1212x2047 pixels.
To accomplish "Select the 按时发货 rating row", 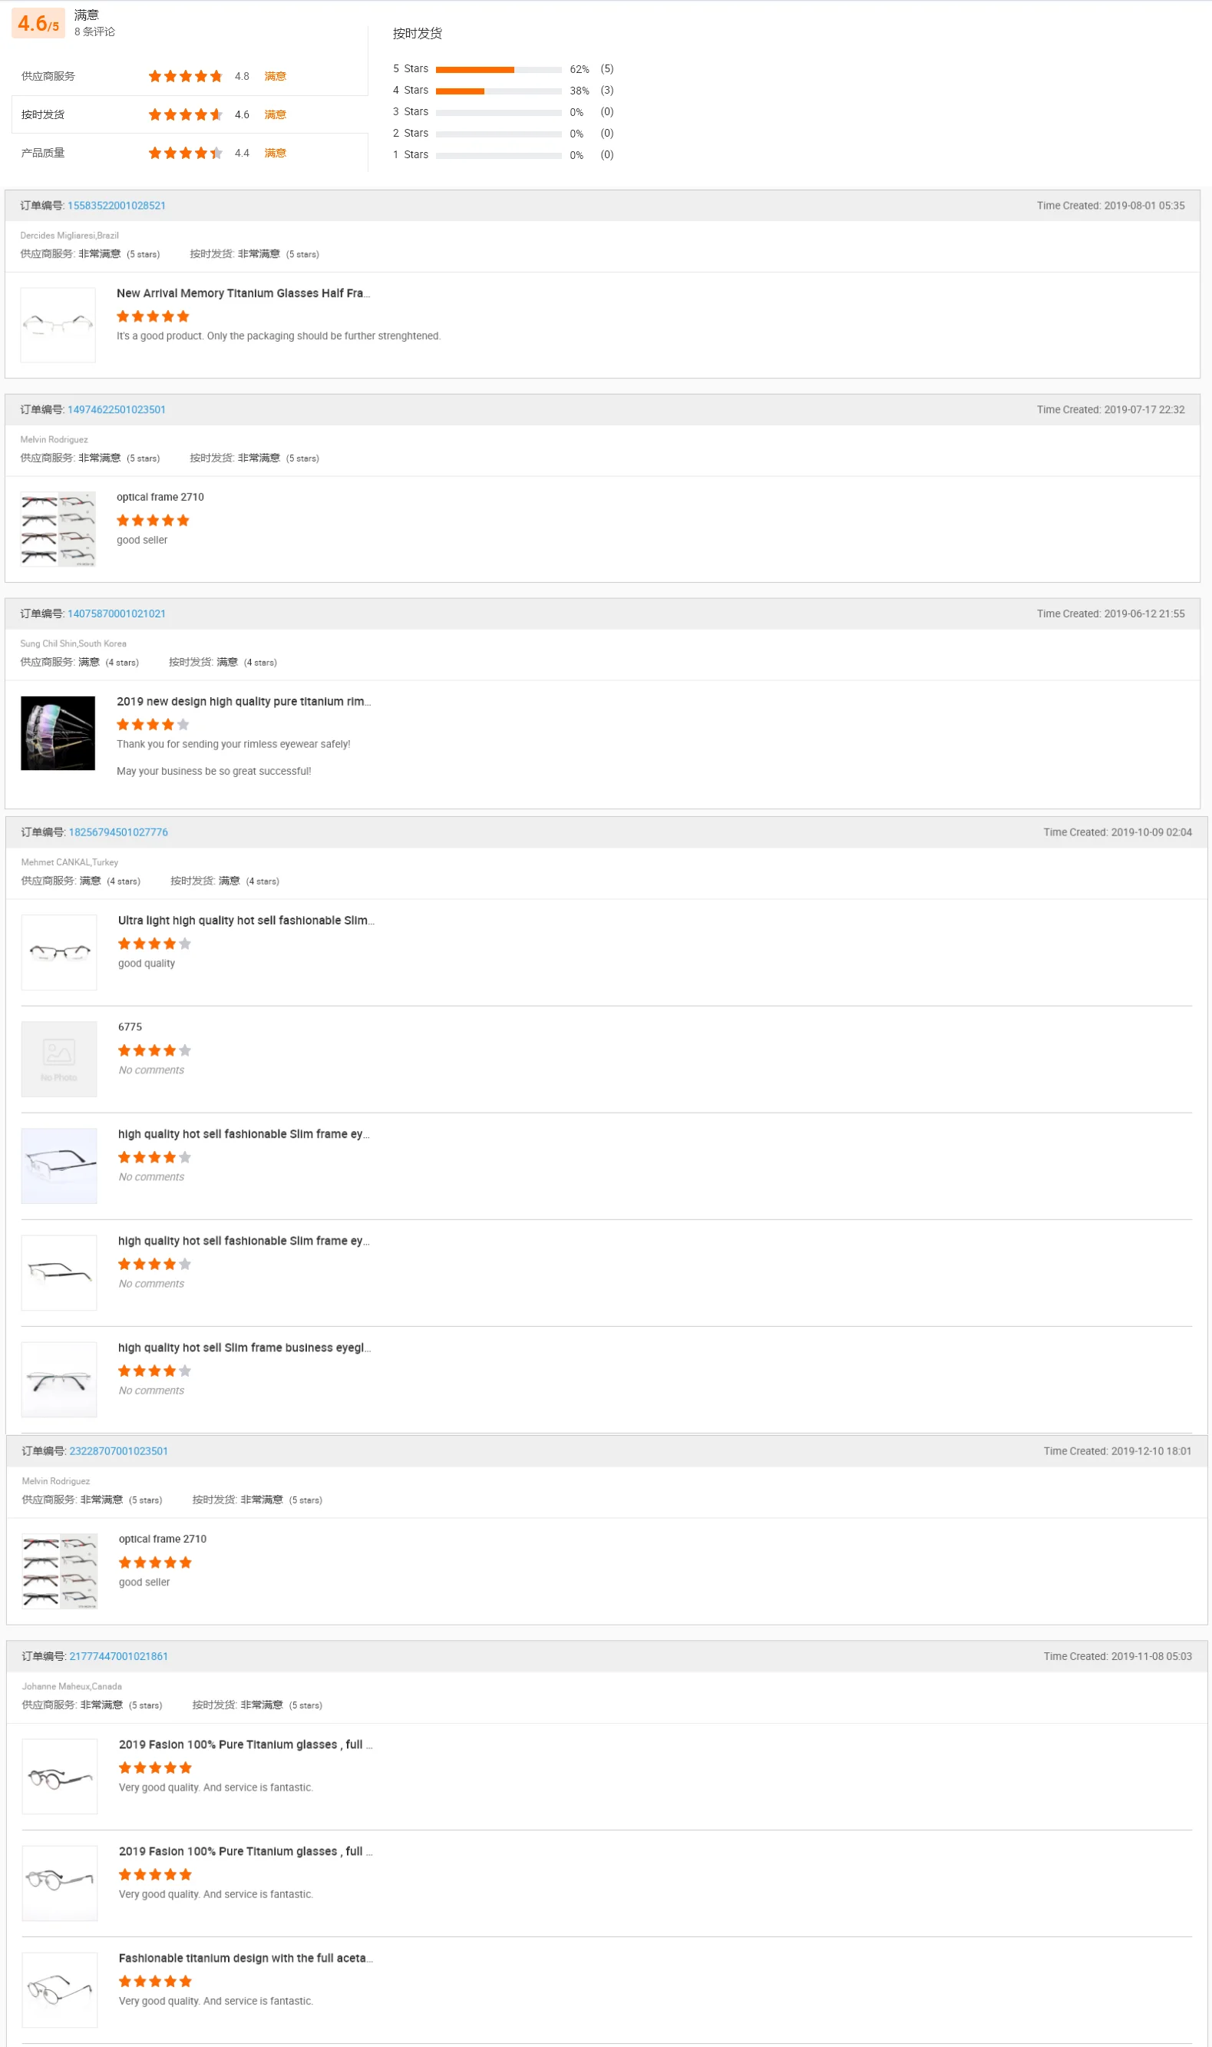I will click(x=190, y=115).
